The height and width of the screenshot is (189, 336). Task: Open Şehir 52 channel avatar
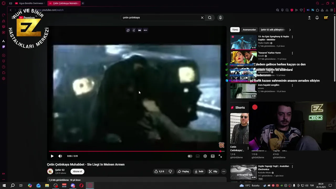click(x=50, y=171)
